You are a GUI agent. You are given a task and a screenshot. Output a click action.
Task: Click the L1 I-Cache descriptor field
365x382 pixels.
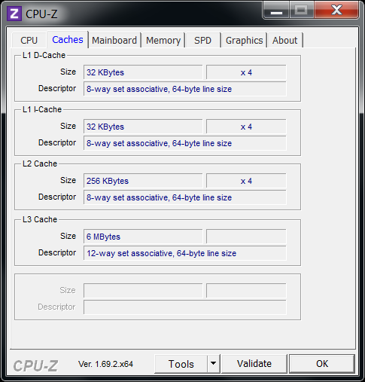click(x=185, y=143)
